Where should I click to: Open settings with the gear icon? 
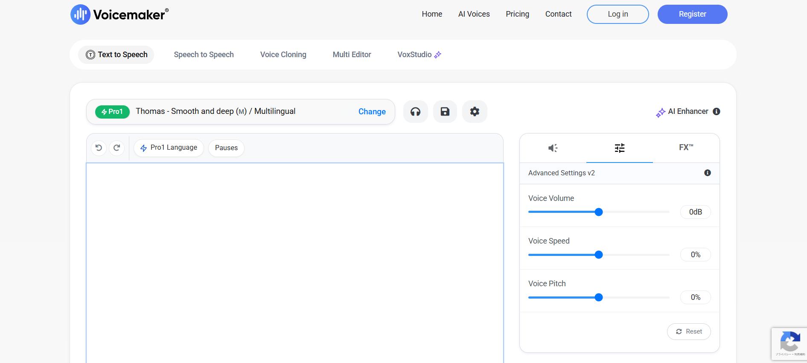(475, 112)
